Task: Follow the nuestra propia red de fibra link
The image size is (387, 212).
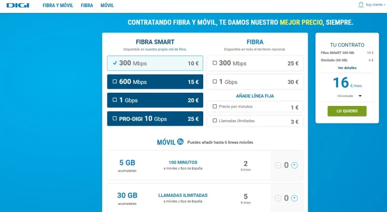Action: click(165, 49)
